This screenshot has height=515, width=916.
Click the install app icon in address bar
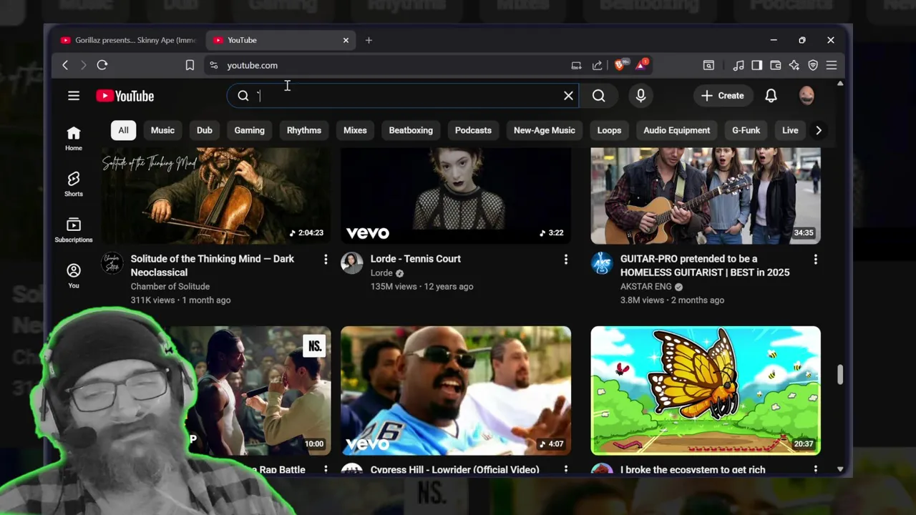pyautogui.click(x=576, y=65)
